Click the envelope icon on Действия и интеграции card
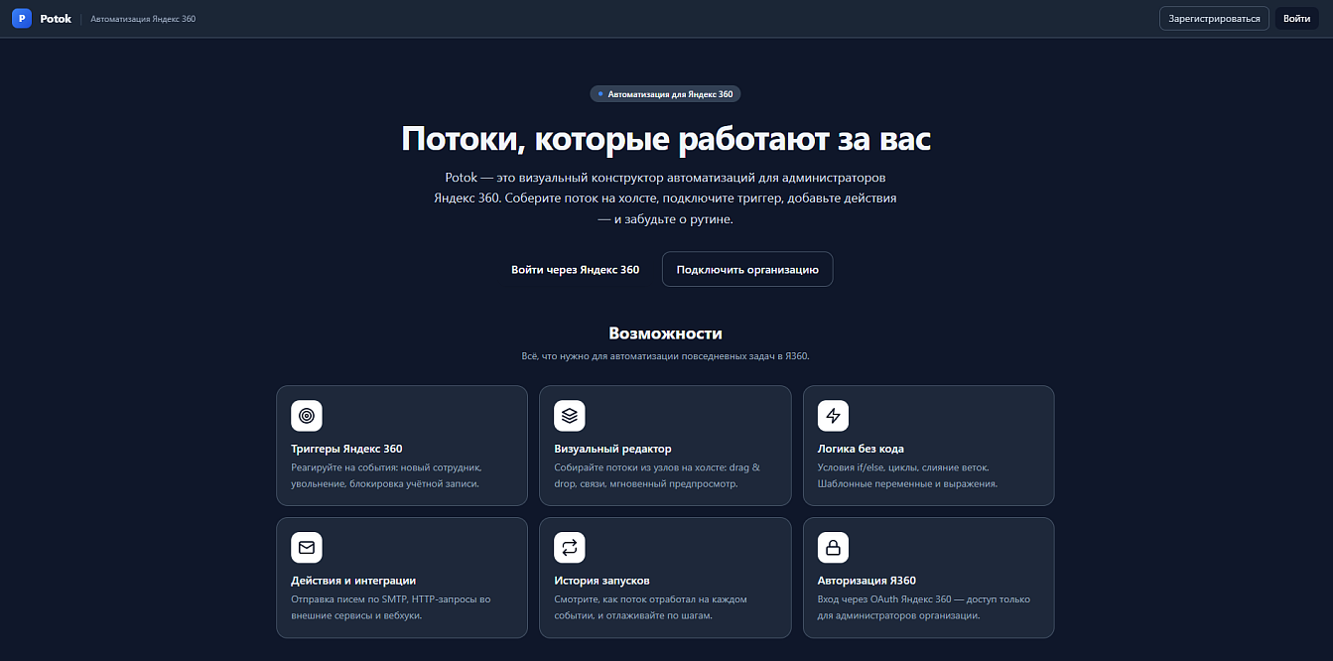This screenshot has height=661, width=1333. 307,548
